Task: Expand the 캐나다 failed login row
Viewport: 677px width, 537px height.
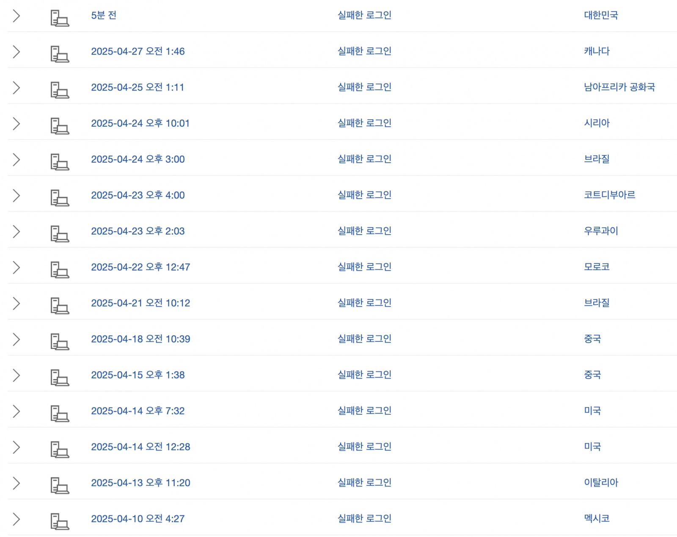Action: [x=17, y=52]
